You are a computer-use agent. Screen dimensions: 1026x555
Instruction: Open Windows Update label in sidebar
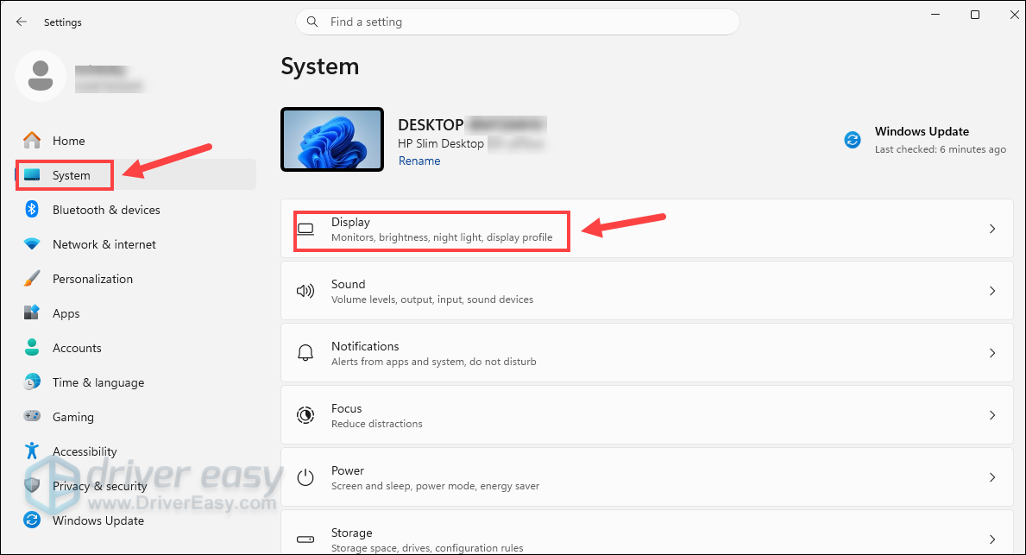coord(98,521)
